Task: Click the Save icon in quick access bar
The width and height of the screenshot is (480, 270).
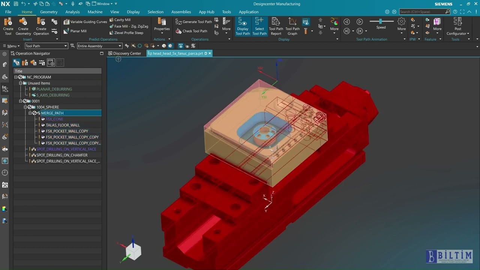Action: [x=16, y=4]
